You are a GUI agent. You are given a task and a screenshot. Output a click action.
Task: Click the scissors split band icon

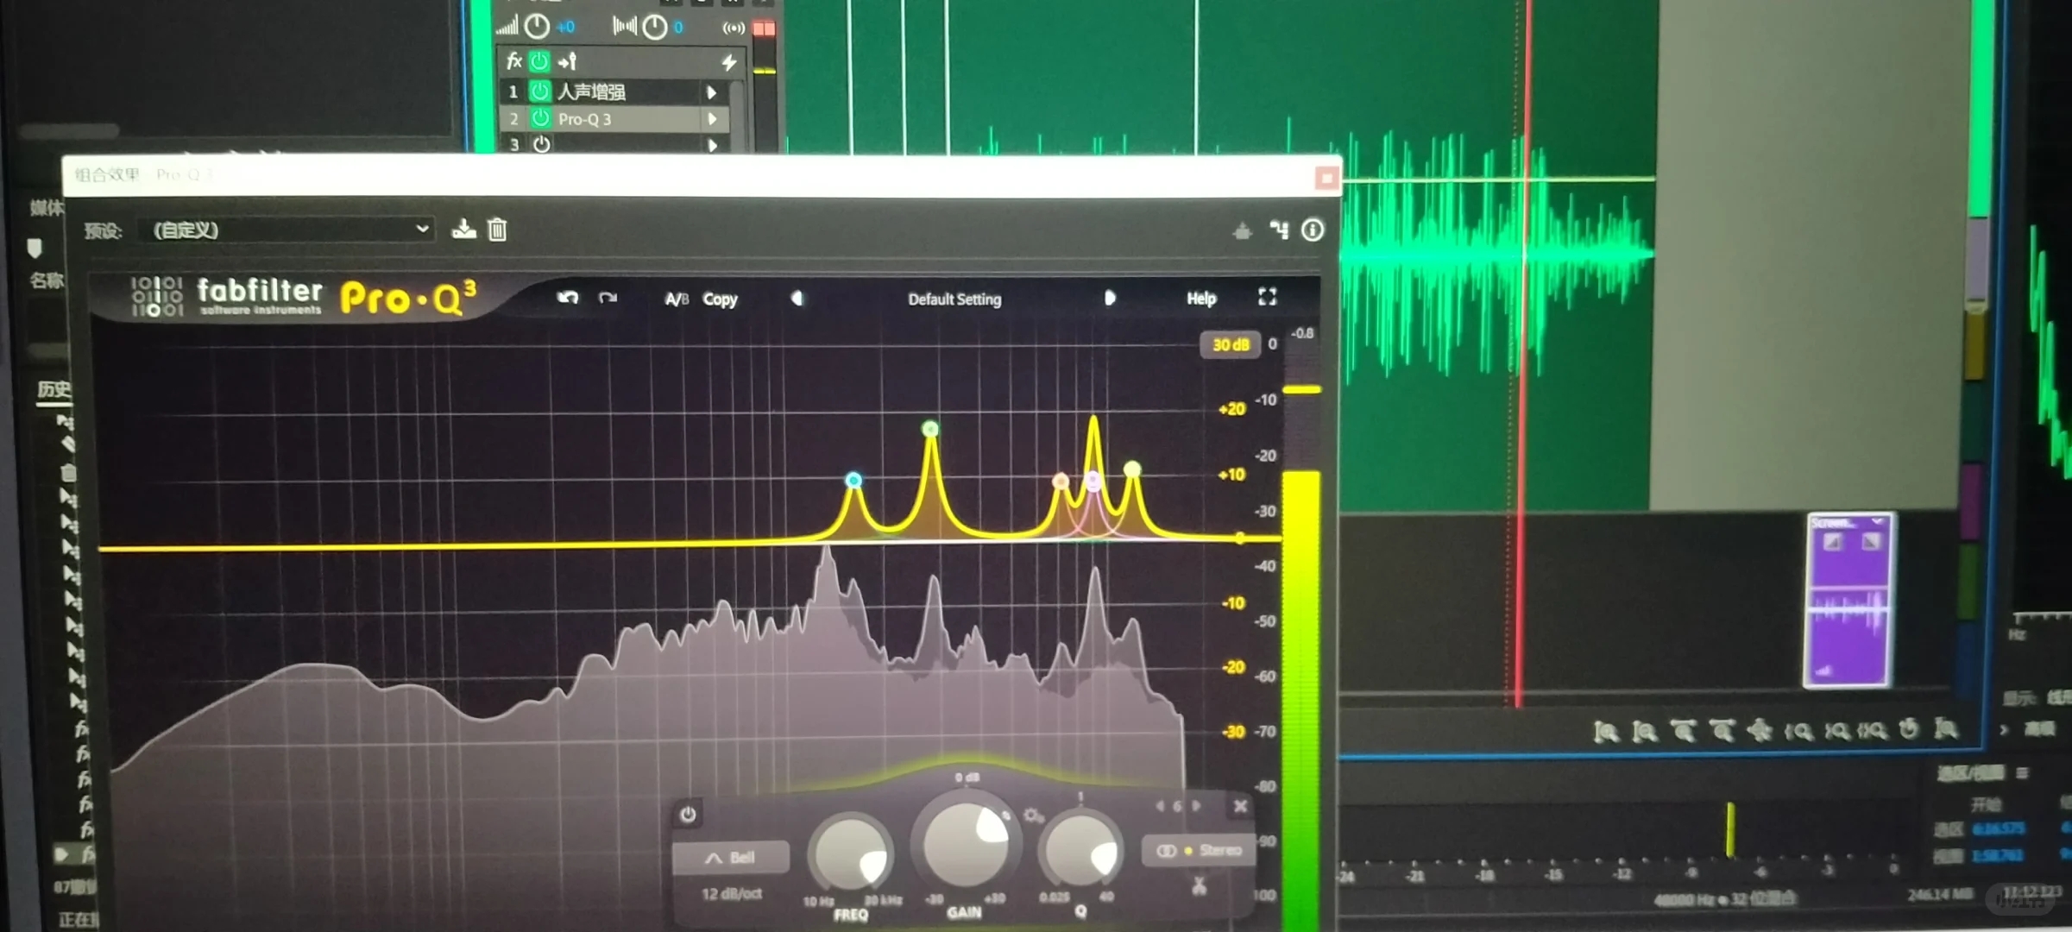(x=1199, y=885)
